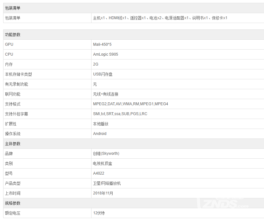Click the 内存 row label
The height and width of the screenshot is (221, 264).
9,64
